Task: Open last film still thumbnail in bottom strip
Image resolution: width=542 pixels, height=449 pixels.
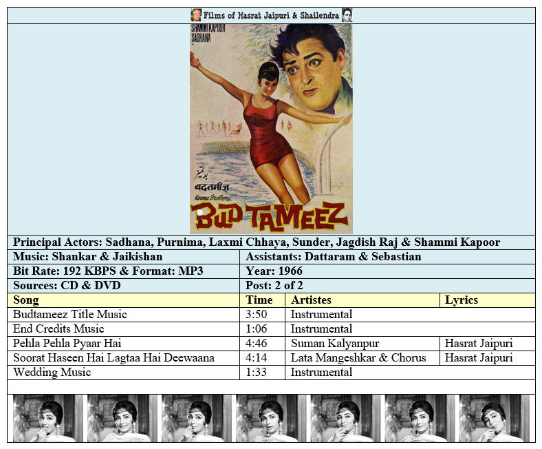Action: [495, 419]
